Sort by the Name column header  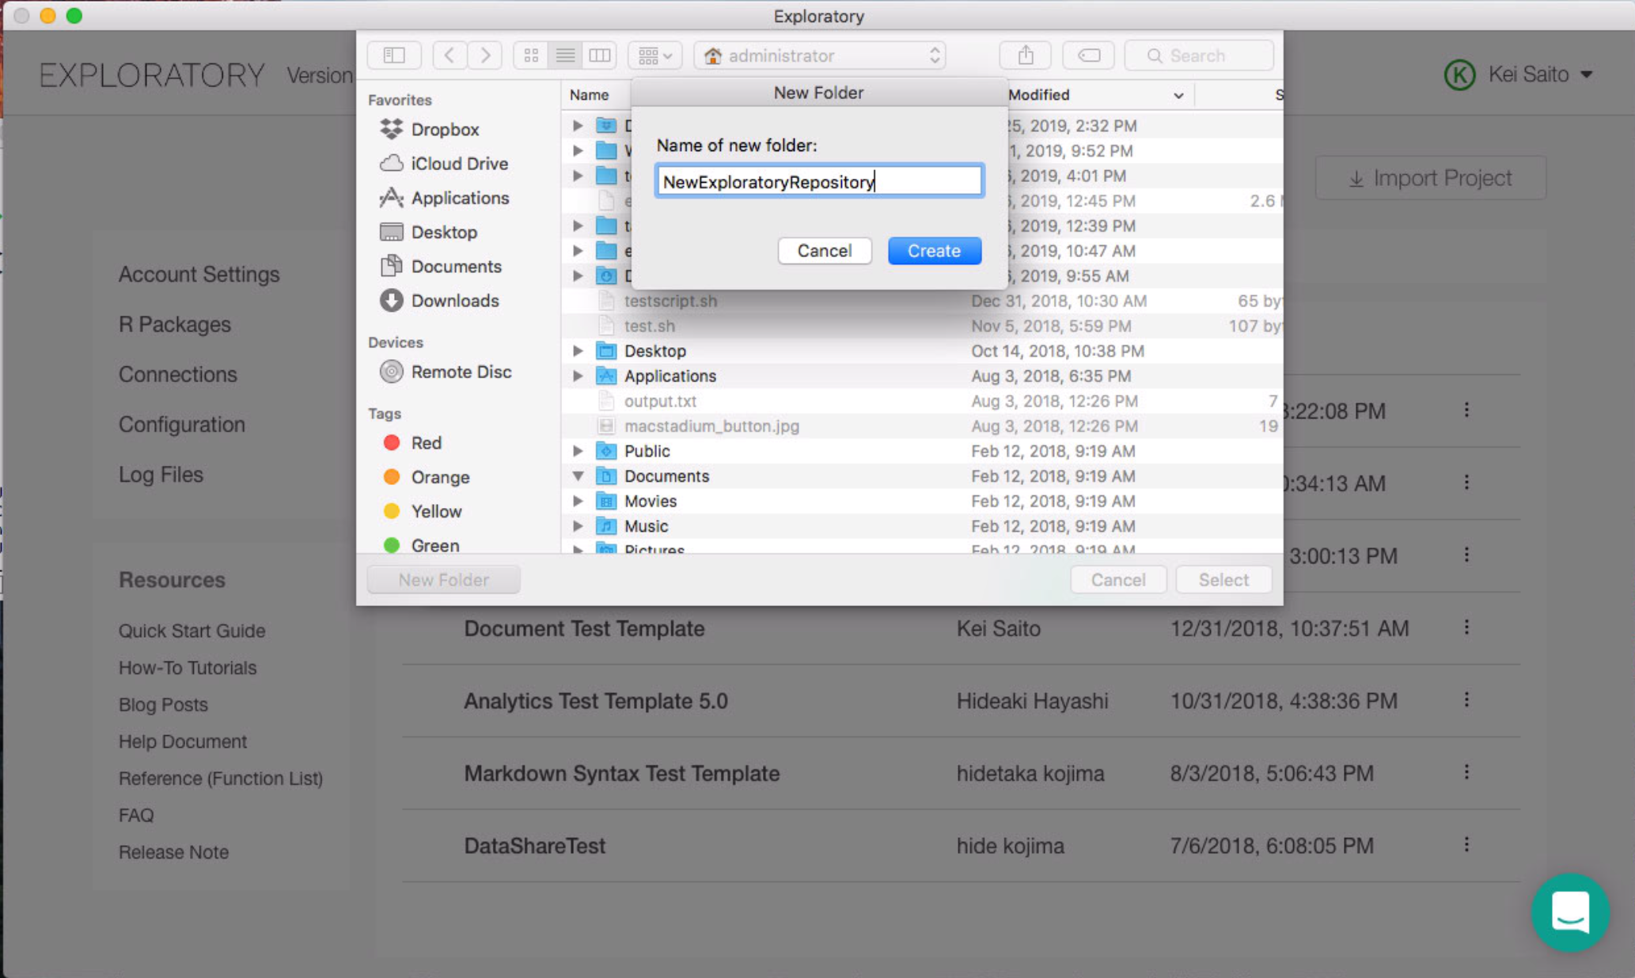click(x=590, y=95)
